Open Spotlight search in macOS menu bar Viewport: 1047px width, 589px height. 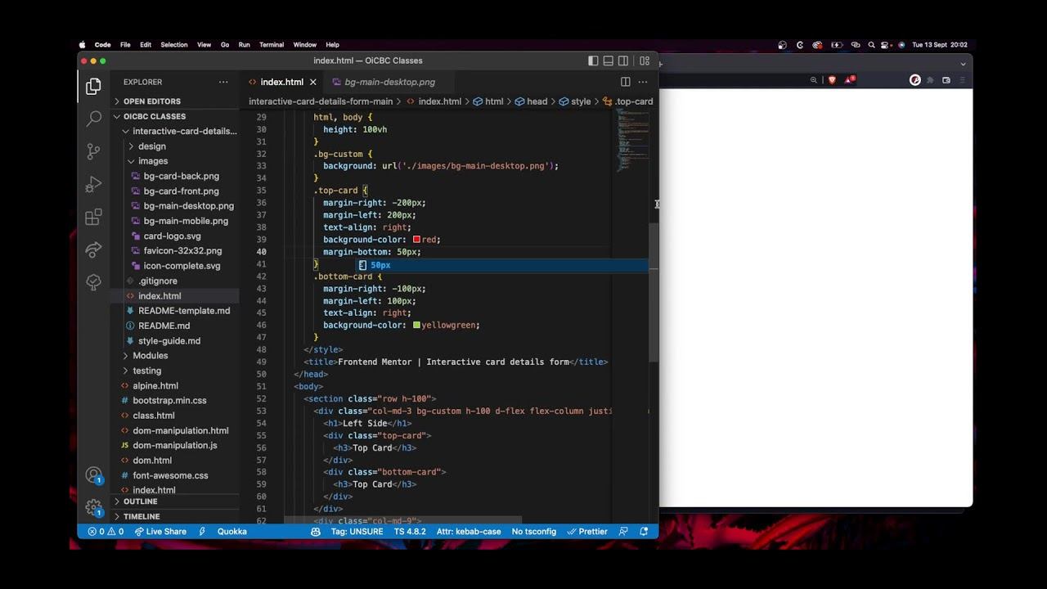pos(872,45)
